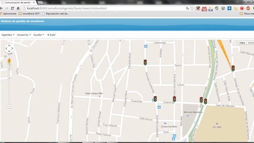Click the Cyber Compu R&R place marker
Viewport: 254px width, 143px height.
click(100, 96)
